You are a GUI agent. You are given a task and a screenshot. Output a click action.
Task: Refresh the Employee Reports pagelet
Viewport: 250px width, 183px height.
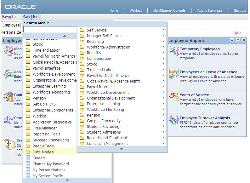tap(232, 40)
